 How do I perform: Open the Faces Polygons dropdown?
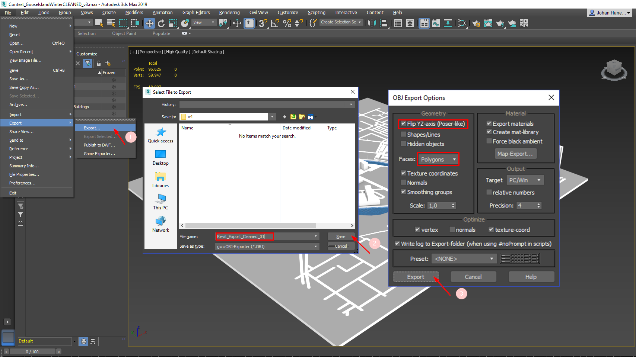[438, 160]
